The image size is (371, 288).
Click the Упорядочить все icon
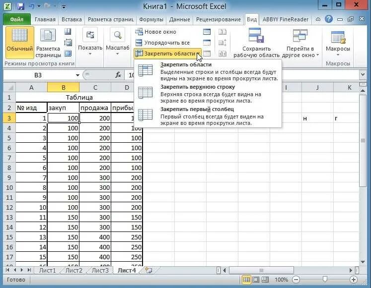(139, 43)
